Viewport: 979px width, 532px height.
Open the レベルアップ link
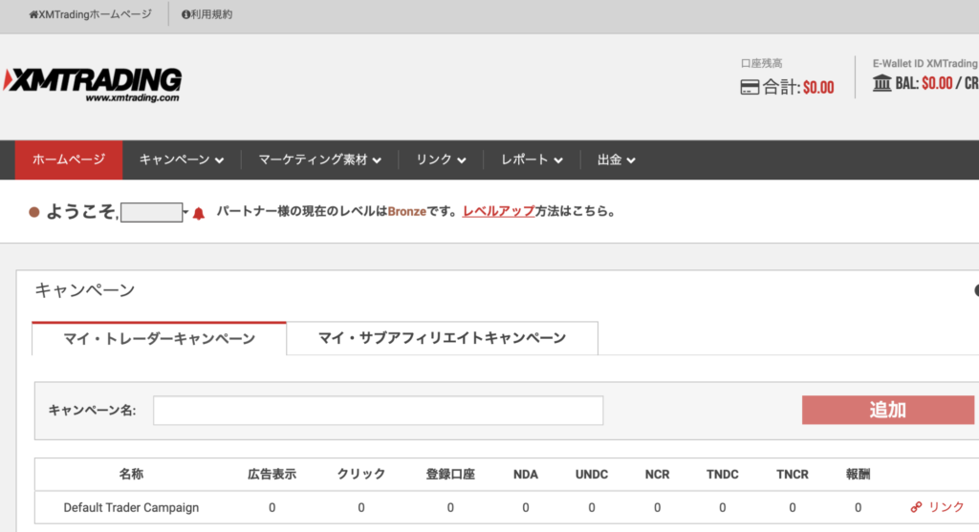[x=498, y=211]
